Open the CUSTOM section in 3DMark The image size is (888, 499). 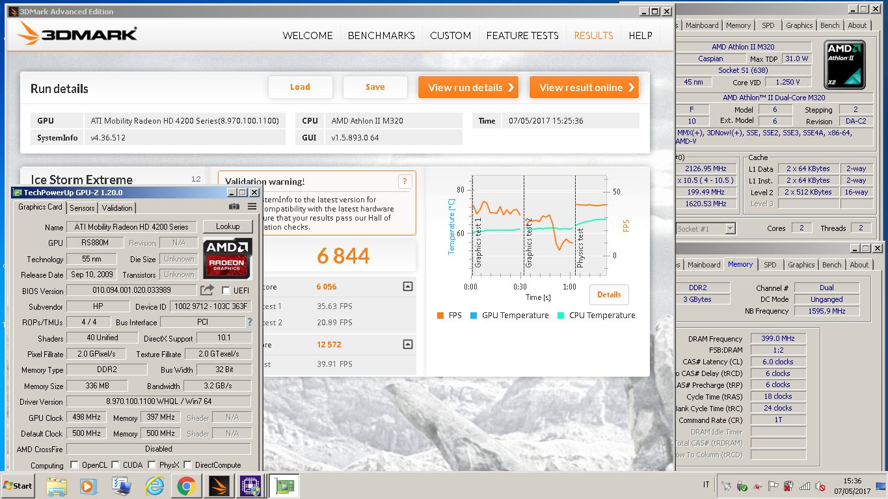(x=450, y=36)
